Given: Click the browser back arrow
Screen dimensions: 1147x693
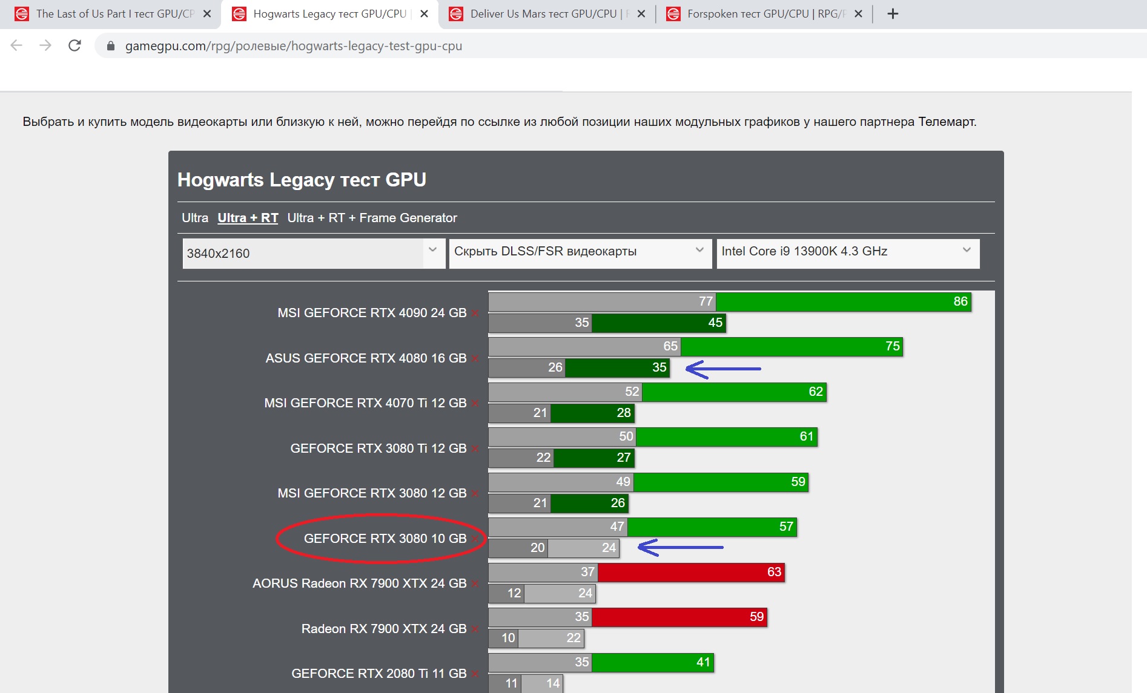Looking at the screenshot, I should tap(17, 45).
